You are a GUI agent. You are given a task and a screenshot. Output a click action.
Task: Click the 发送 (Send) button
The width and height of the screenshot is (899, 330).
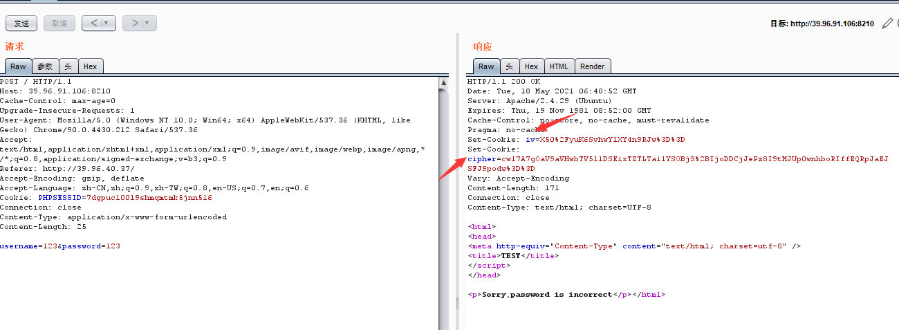pyautogui.click(x=21, y=24)
